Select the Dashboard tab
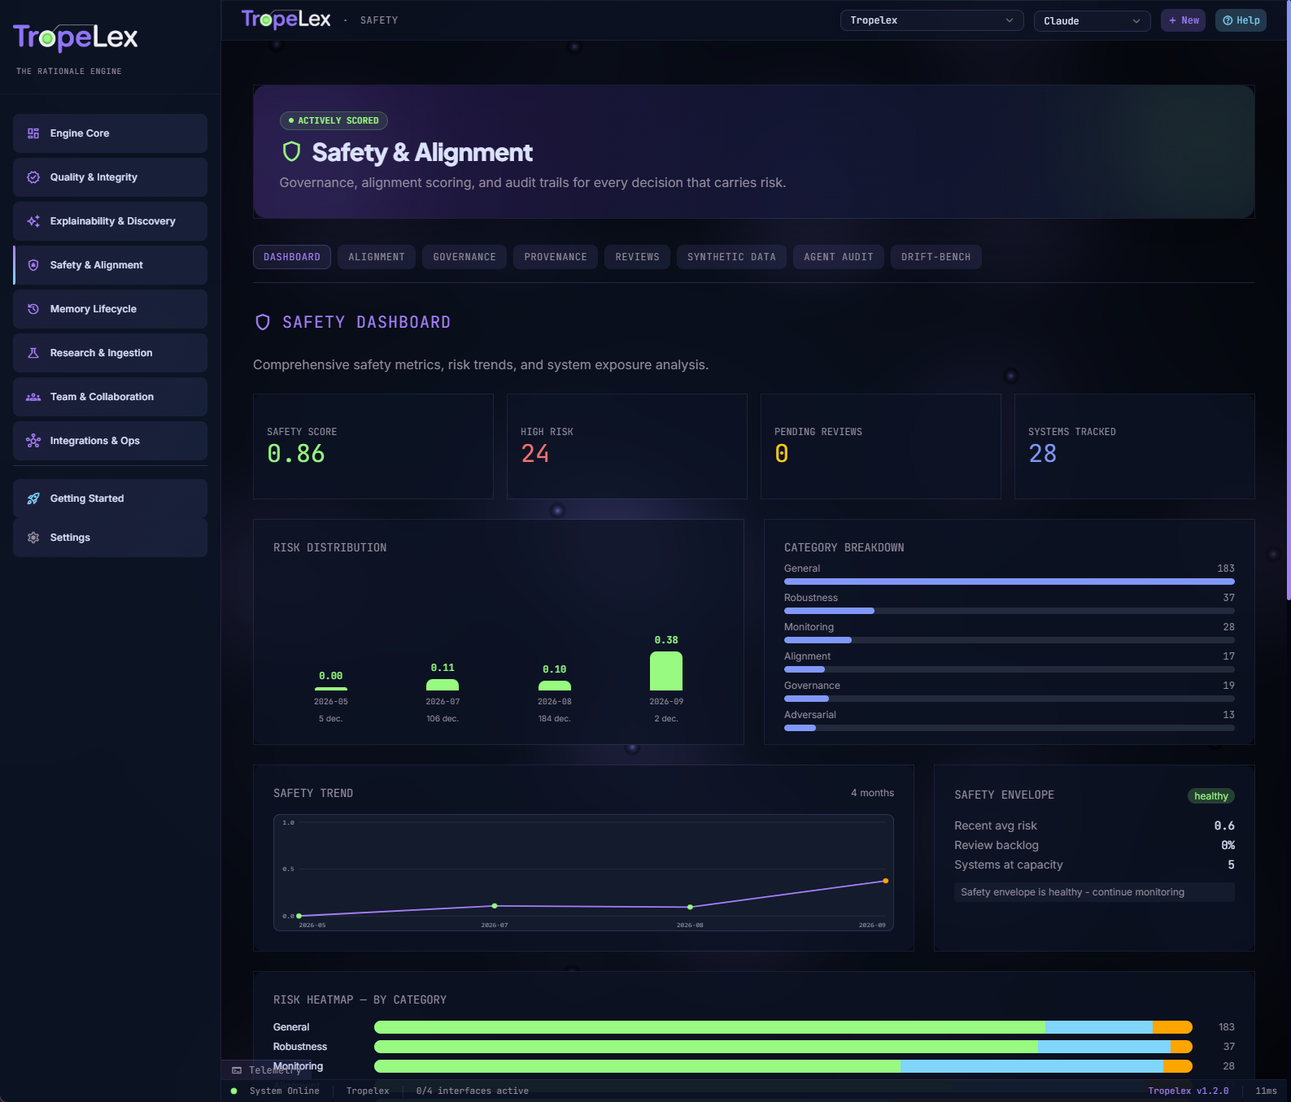Viewport: 1291px width, 1102px height. pyautogui.click(x=292, y=257)
